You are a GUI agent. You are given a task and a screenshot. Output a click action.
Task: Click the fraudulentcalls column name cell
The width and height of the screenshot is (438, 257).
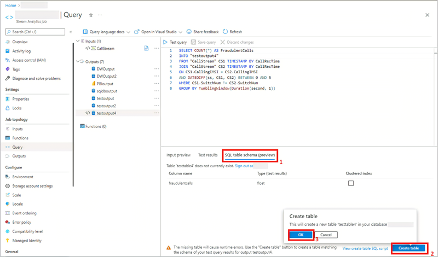[x=181, y=183]
